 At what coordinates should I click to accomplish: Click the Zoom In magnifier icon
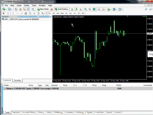click(86, 9)
